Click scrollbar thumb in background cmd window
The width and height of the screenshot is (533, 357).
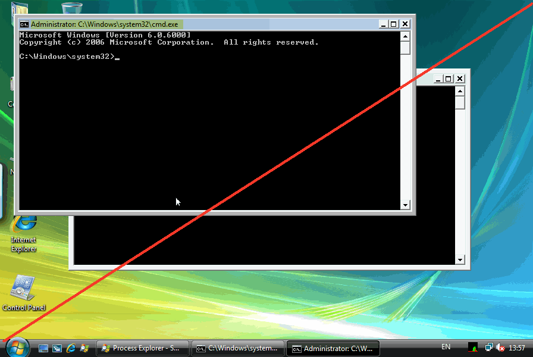(460, 103)
